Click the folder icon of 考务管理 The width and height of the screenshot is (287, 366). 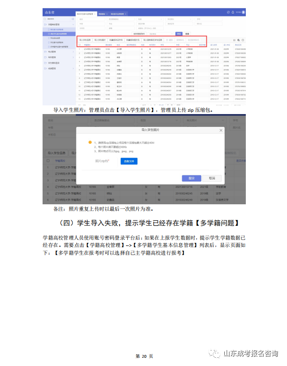pos(45,57)
